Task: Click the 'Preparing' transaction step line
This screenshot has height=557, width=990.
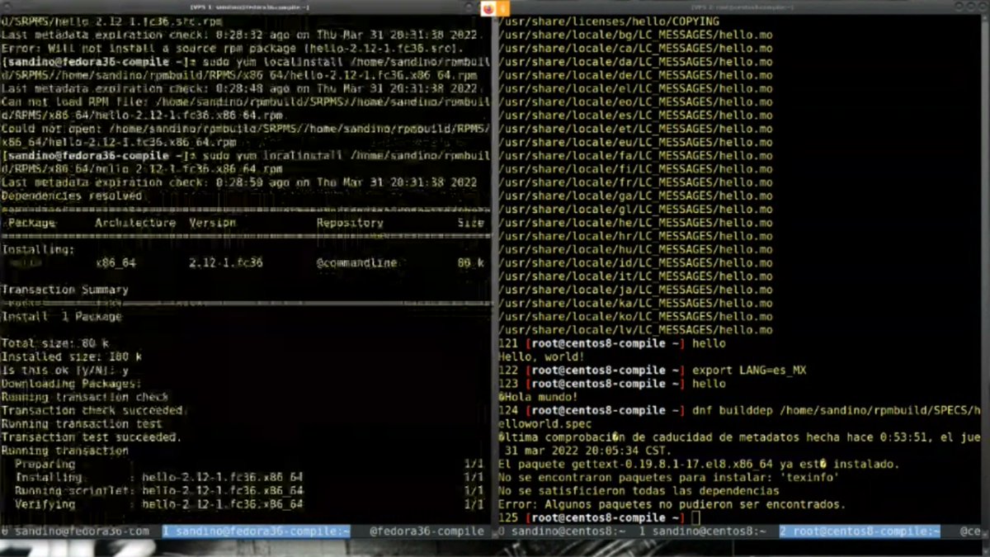Action: 248,465
